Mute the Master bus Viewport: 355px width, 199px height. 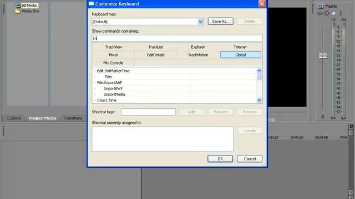333,13
